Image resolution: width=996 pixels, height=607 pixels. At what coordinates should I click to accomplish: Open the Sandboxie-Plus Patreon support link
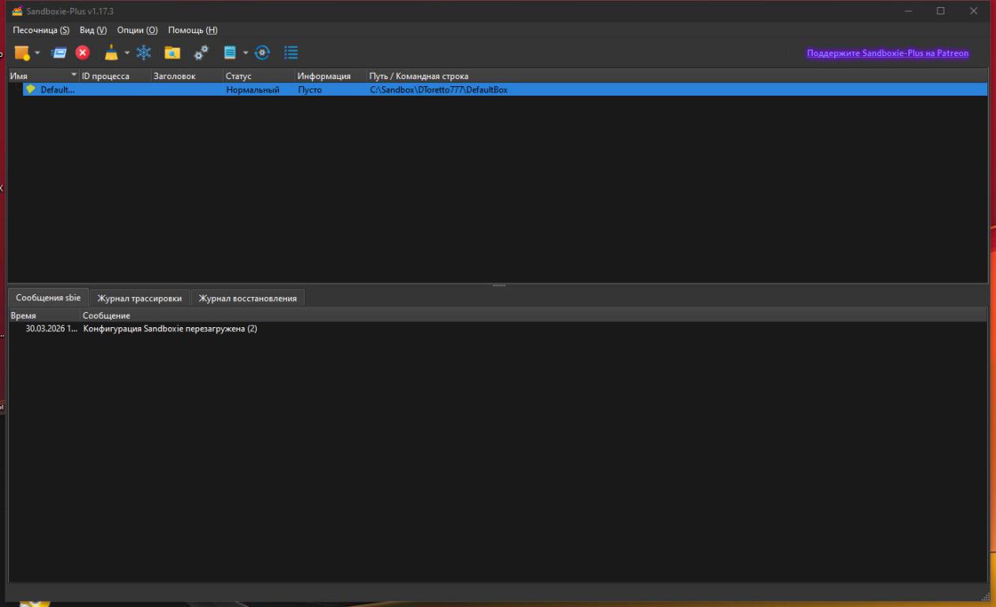(887, 53)
